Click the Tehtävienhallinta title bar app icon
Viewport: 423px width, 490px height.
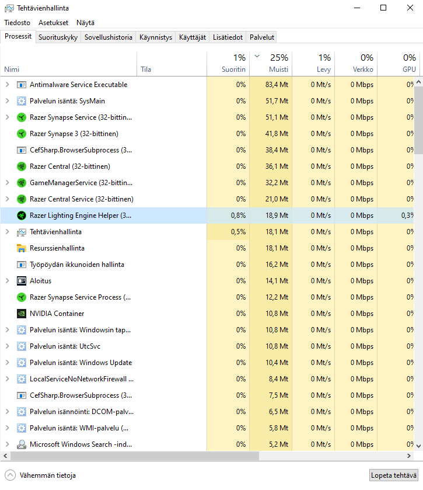click(x=9, y=8)
